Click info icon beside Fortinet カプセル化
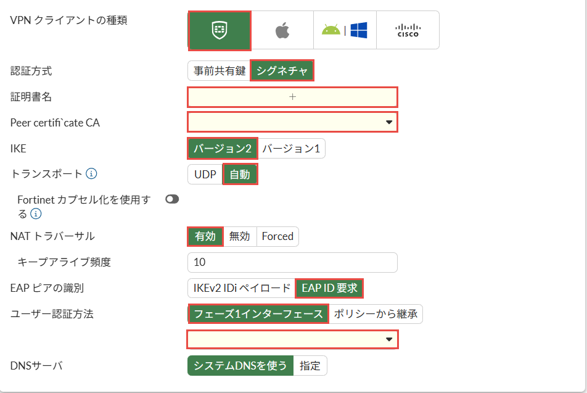 point(36,214)
